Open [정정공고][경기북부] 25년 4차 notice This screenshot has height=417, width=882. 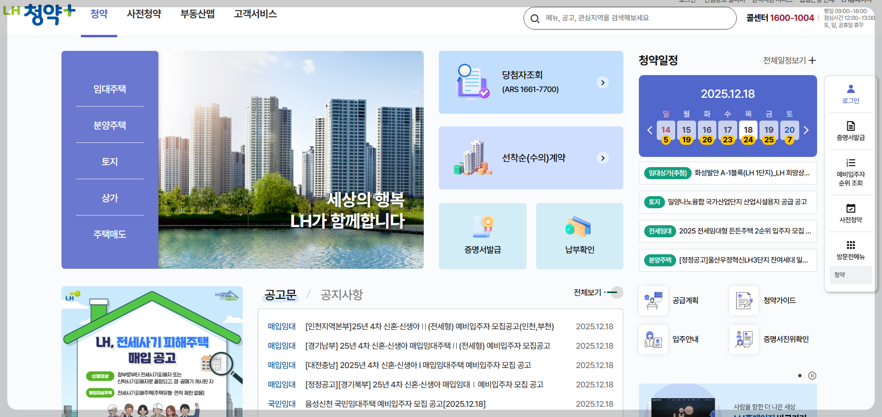click(424, 385)
